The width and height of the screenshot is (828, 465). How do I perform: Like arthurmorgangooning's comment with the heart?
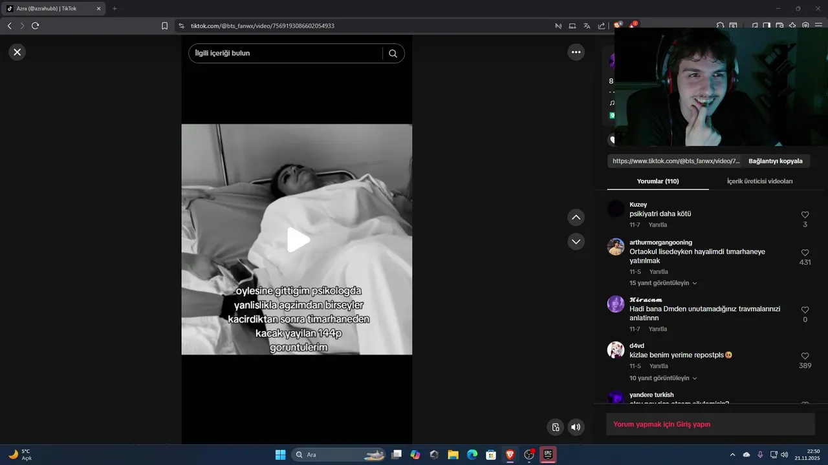(805, 253)
